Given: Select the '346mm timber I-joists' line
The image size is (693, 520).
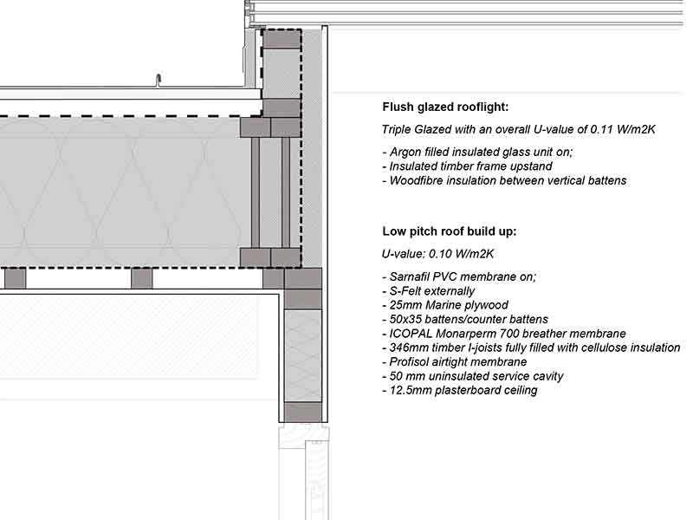Looking at the screenshot, I should coord(530,348).
